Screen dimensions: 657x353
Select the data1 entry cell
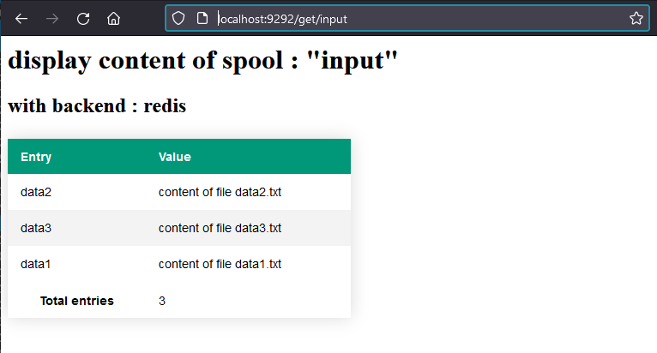(x=36, y=264)
